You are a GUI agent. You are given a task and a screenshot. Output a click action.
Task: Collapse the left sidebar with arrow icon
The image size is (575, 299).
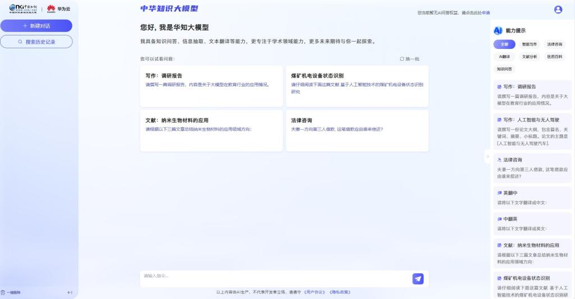[x=70, y=292]
